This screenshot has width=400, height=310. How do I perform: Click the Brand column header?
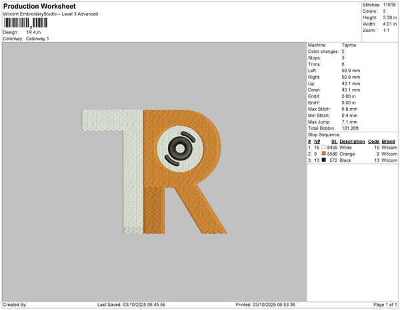388,142
